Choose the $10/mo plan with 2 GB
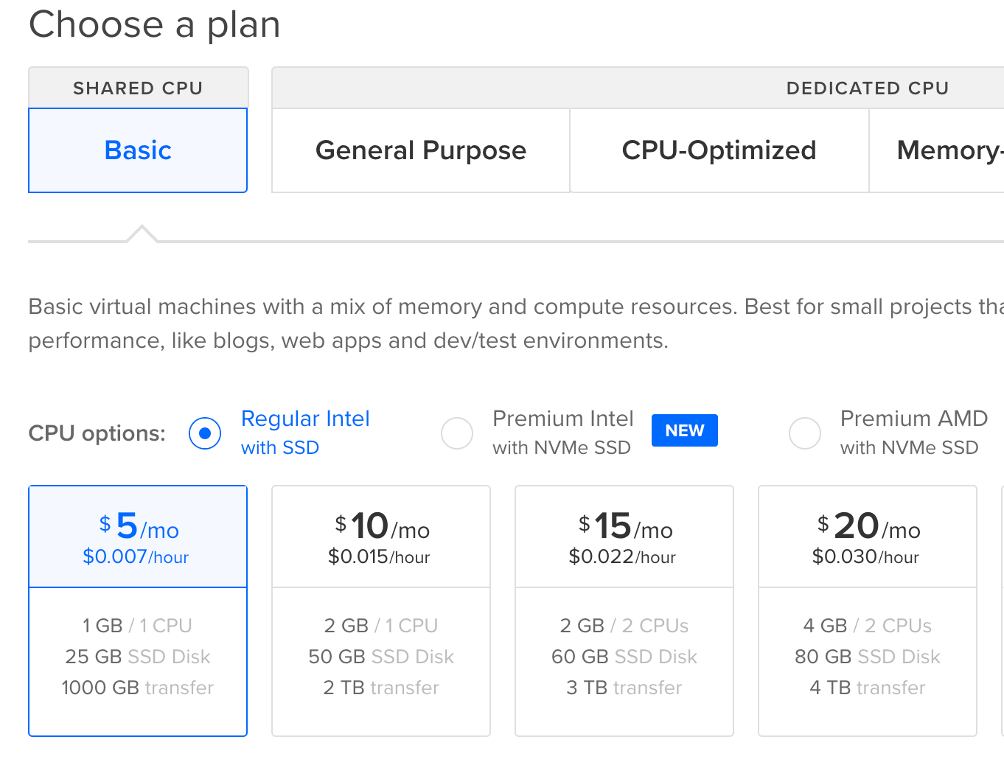This screenshot has height=762, width=1004. click(x=381, y=610)
